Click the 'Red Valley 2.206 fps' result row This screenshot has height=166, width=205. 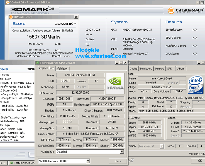(x=15, y=106)
